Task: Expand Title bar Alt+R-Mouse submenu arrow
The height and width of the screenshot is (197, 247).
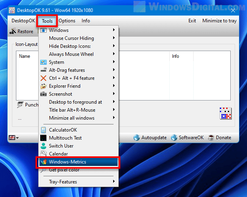Action: click(114, 110)
